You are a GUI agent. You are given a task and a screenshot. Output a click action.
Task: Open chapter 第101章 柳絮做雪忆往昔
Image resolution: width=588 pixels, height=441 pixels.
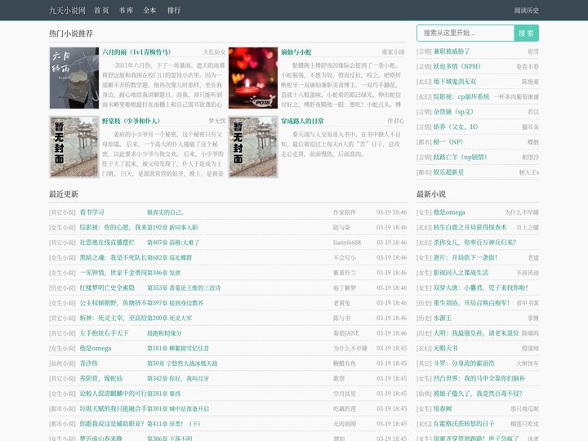click(x=178, y=348)
